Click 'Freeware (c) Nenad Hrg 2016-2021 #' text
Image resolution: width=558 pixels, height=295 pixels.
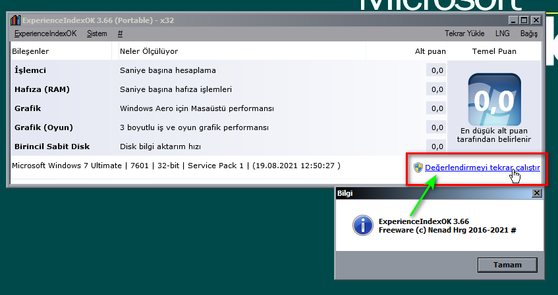point(447,230)
